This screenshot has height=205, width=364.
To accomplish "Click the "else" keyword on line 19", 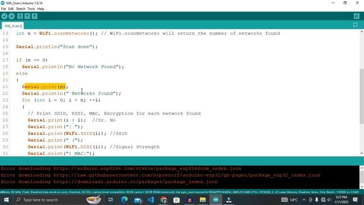I will pos(22,73).
